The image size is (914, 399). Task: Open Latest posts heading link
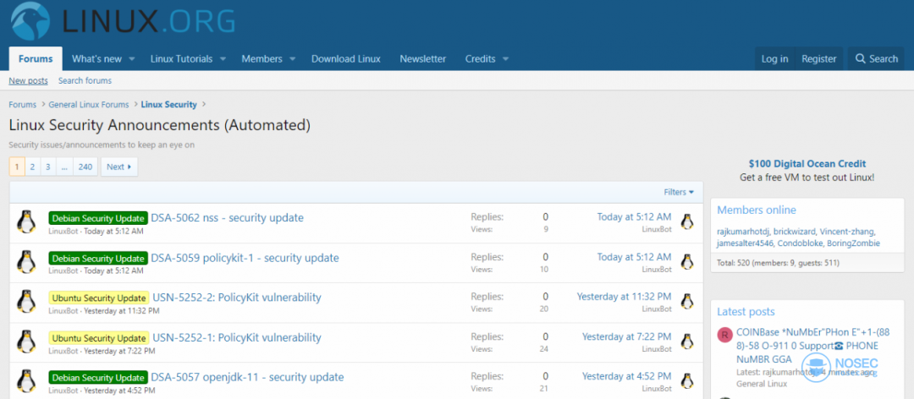point(746,312)
